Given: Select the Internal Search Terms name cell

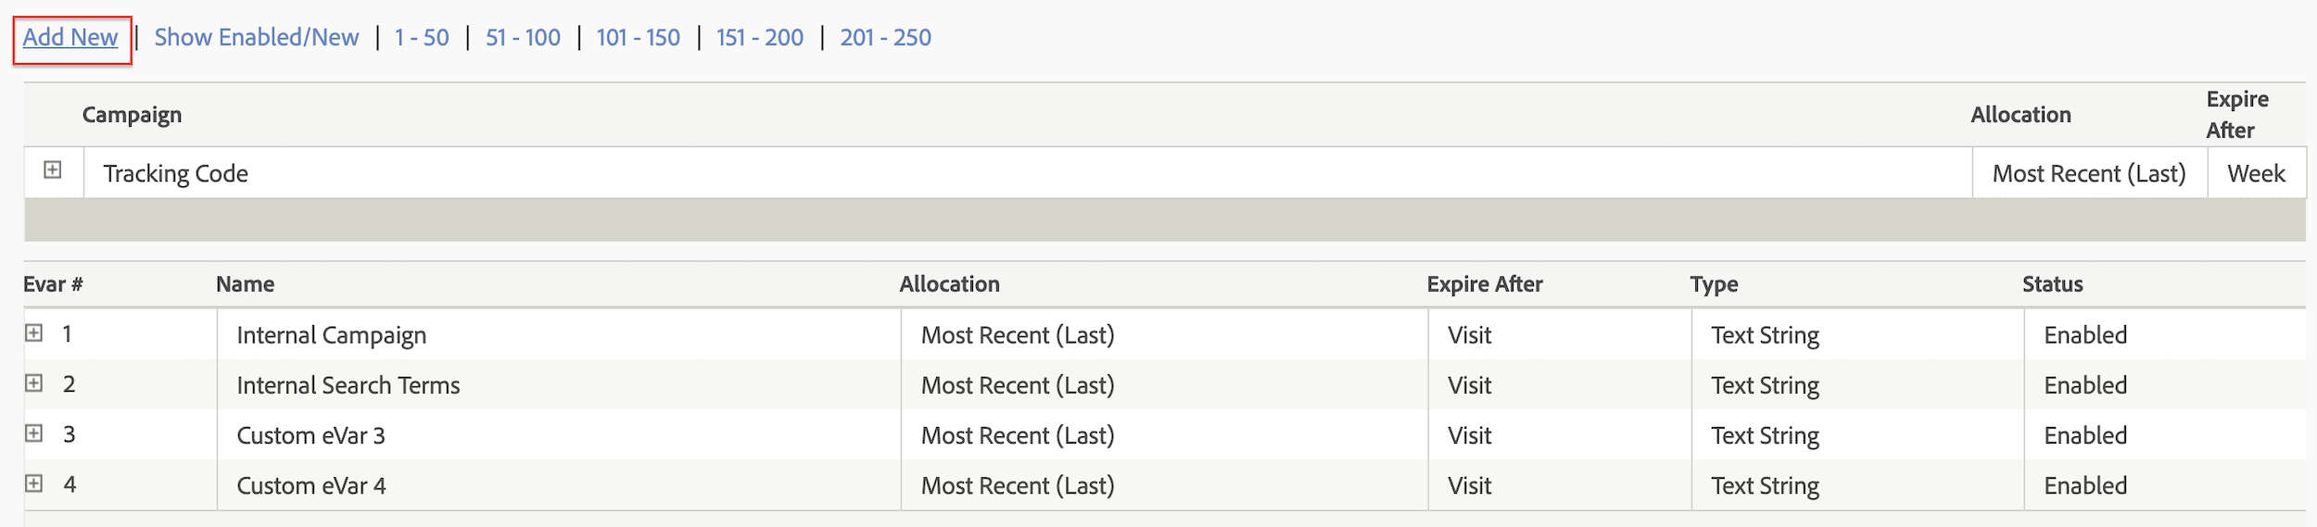Looking at the screenshot, I should click(x=559, y=385).
